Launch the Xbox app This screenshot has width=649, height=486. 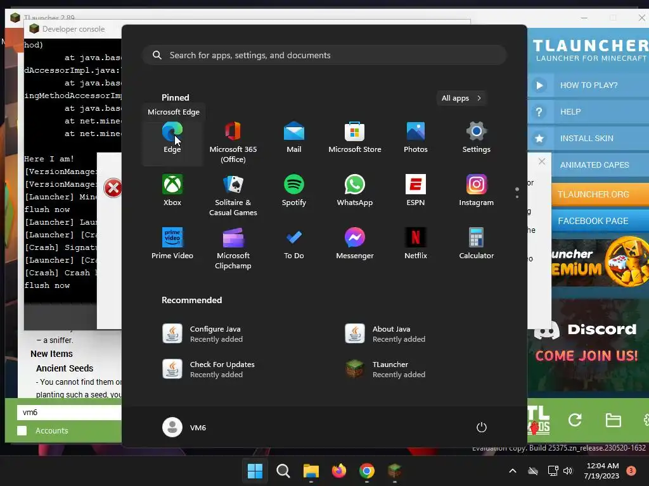[172, 190]
